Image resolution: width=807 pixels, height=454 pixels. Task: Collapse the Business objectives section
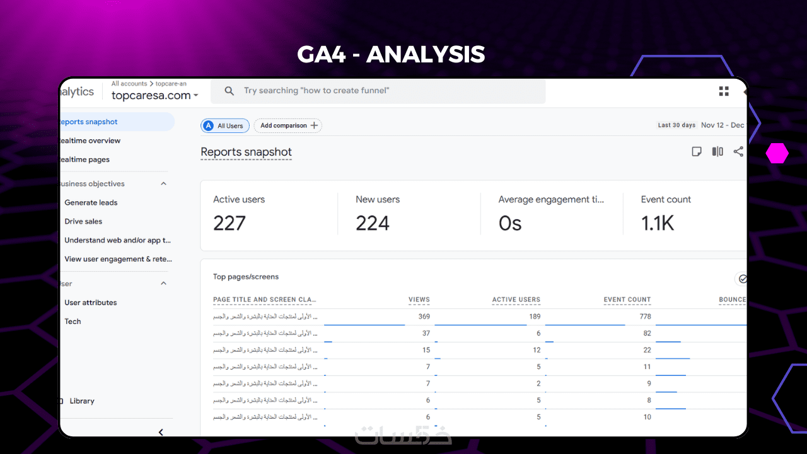coord(164,183)
